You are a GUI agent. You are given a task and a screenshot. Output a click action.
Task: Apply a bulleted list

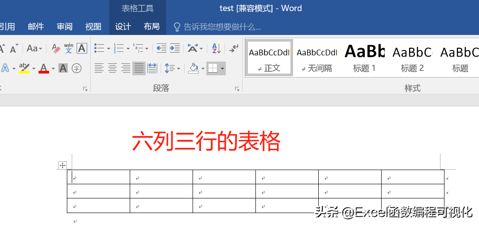tap(99, 48)
